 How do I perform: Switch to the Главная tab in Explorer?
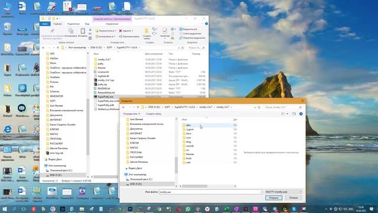[57, 24]
